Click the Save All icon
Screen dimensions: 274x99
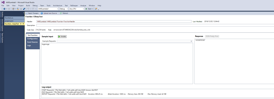coord(24,9)
